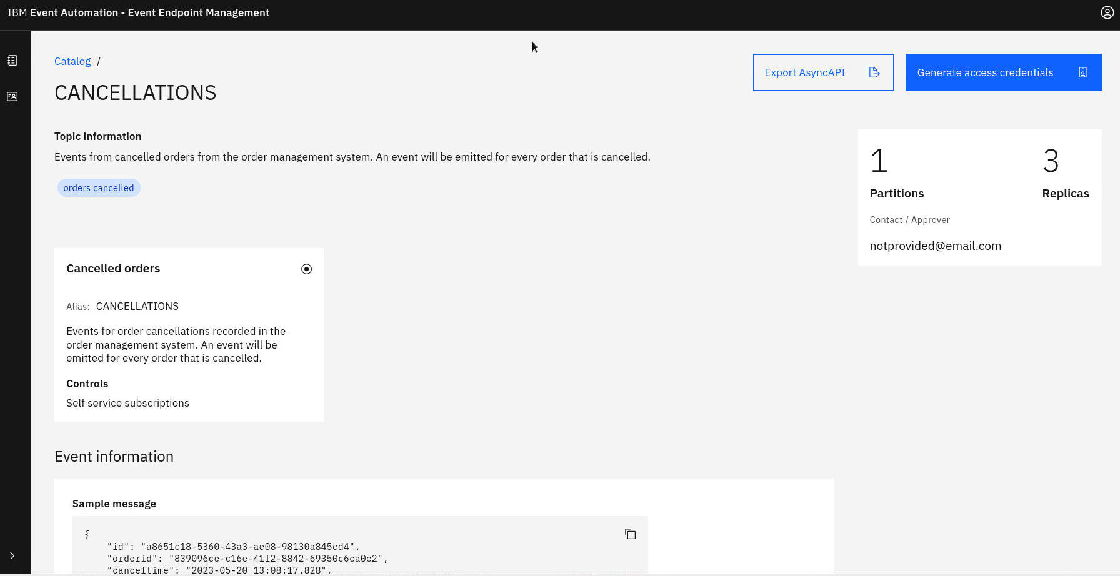Select the Cancelled orders card title
The height and width of the screenshot is (576, 1120).
(113, 269)
